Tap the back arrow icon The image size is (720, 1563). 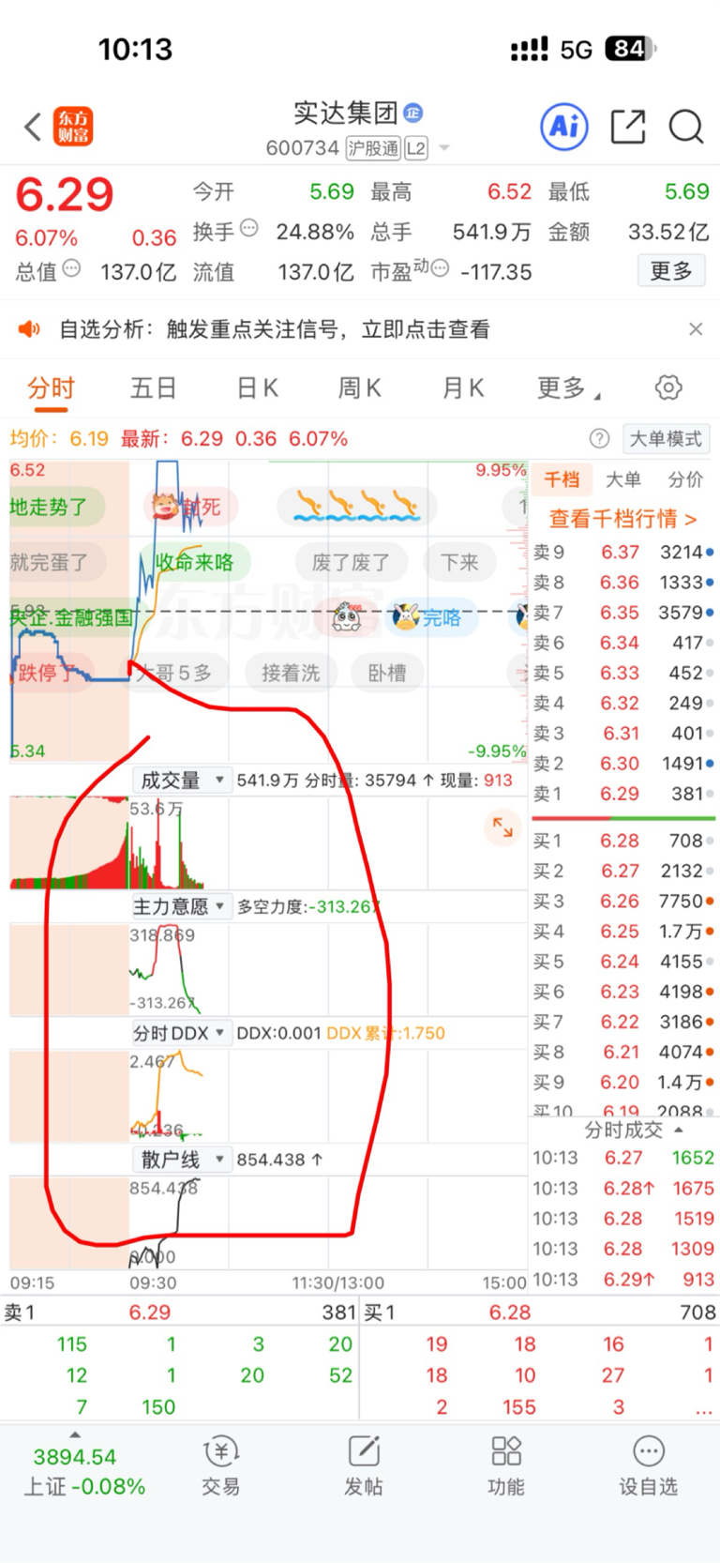point(32,127)
